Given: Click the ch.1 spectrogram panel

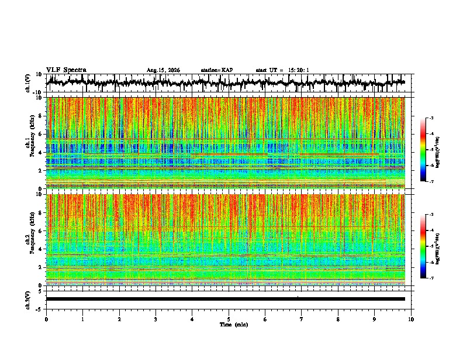Looking at the screenshot, I should [x=226, y=143].
